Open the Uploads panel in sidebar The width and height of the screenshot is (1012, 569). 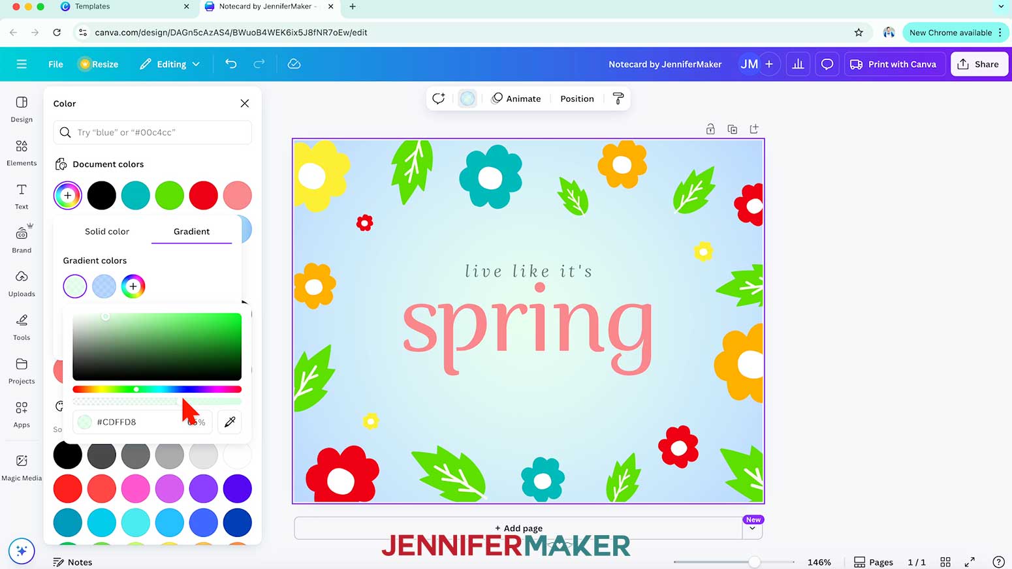coord(22,283)
